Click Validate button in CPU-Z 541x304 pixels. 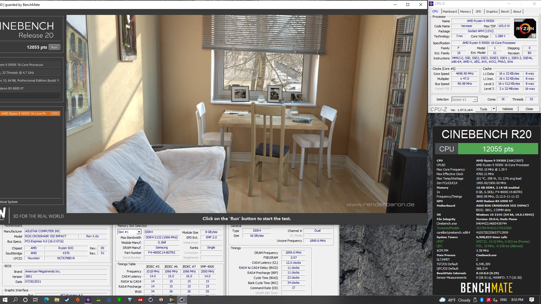pyautogui.click(x=507, y=109)
